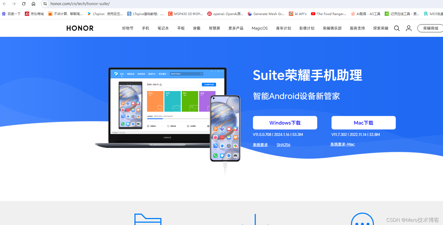Open 智慧屏 nav menu
443x225 pixels.
click(214, 28)
